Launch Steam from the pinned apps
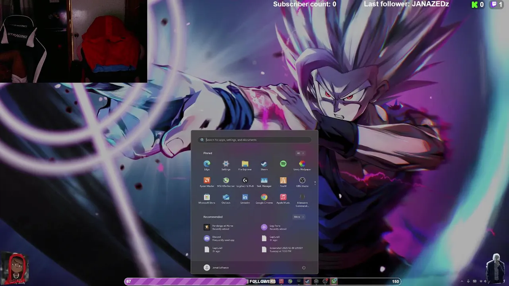 pyautogui.click(x=264, y=165)
